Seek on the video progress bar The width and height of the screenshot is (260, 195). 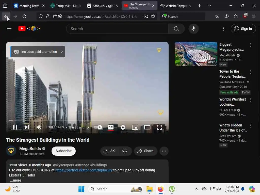87,121
